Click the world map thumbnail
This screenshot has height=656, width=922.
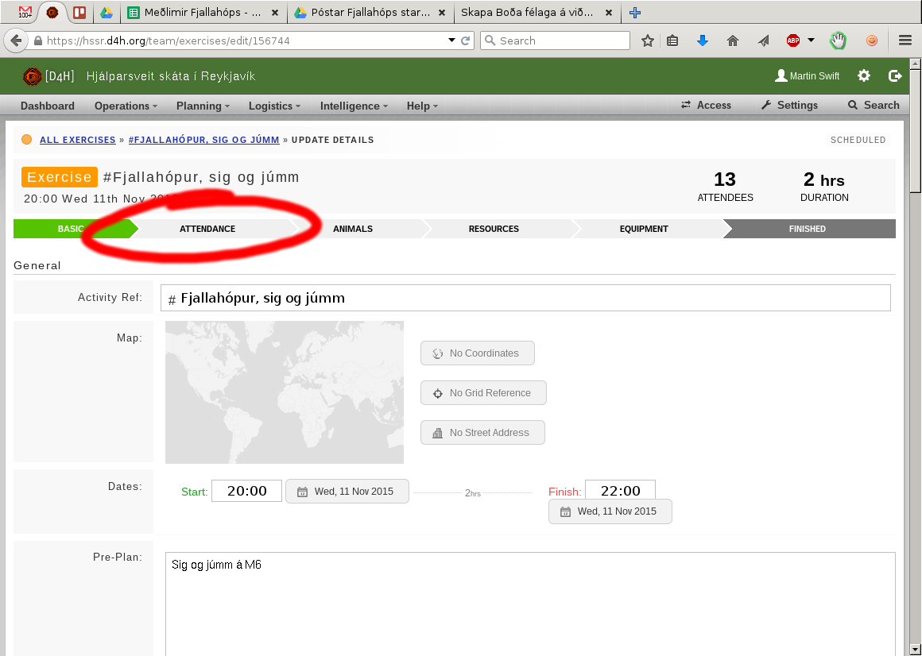[285, 392]
